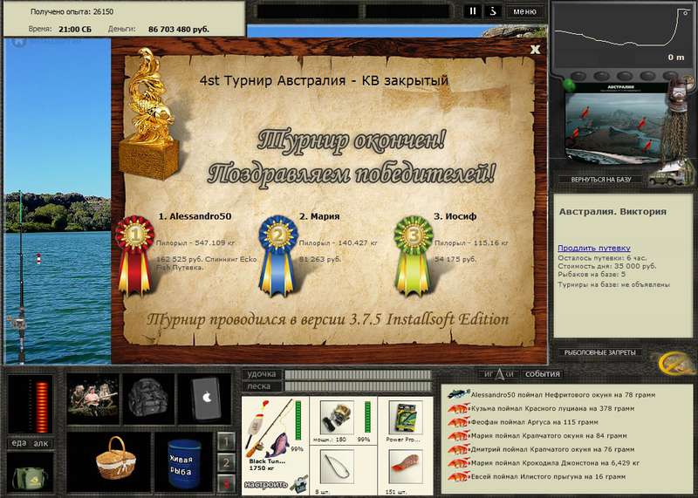The width and height of the screenshot is (698, 498).
Task: Open the Apple phone device icon
Action: coord(205,399)
